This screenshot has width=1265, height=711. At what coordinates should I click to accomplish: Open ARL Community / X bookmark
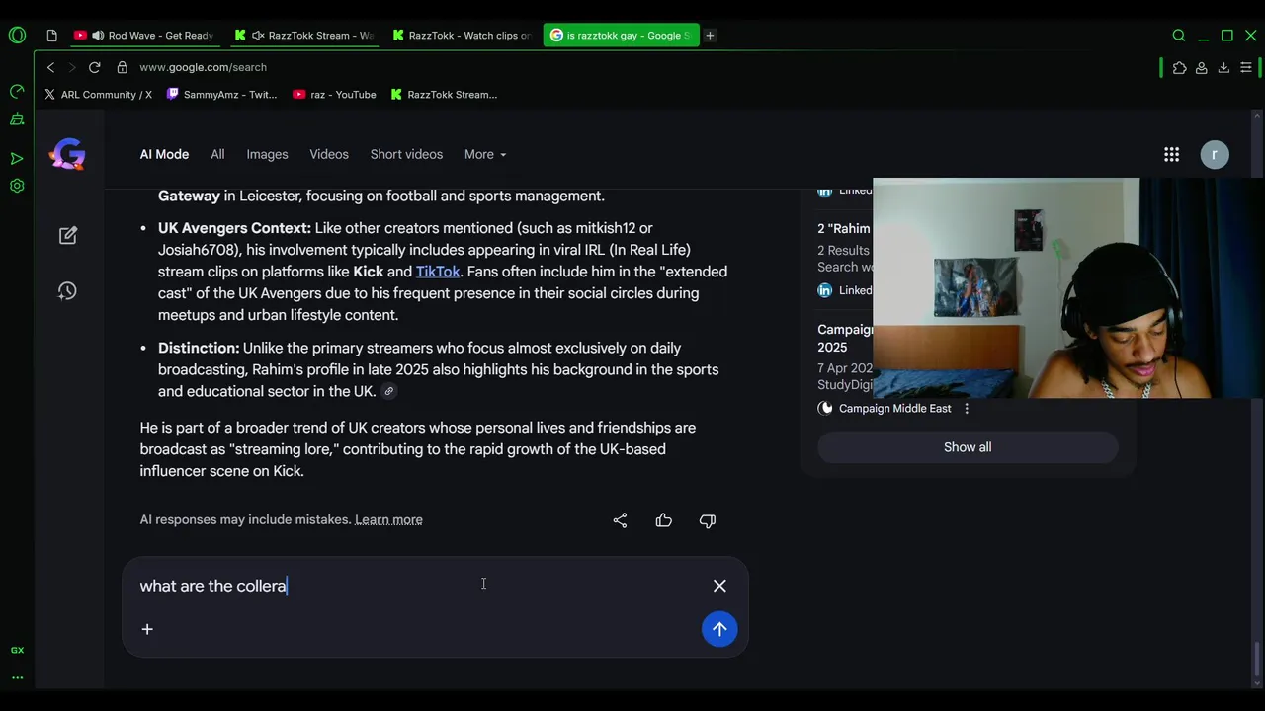click(x=98, y=95)
